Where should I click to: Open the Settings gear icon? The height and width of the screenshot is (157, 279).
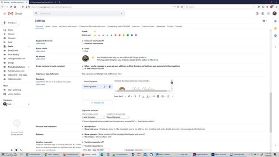point(263,14)
